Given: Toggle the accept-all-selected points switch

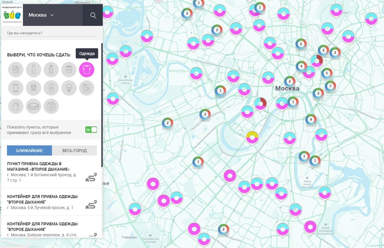Looking at the screenshot, I should (91, 130).
